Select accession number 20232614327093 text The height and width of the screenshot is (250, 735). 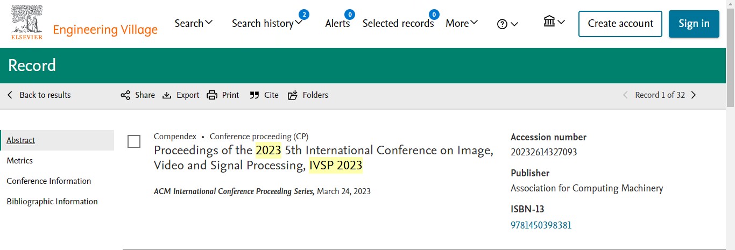[543, 152]
